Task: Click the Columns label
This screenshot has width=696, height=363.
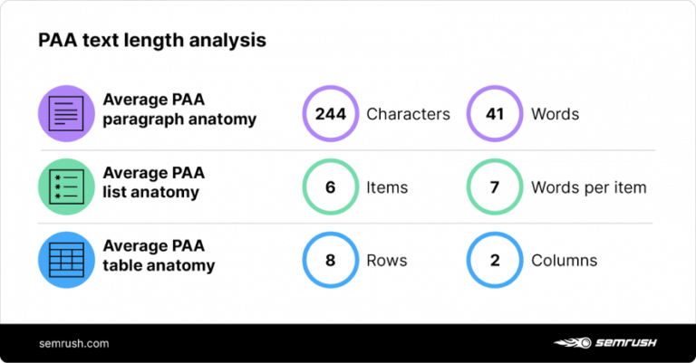Action: [x=565, y=261]
